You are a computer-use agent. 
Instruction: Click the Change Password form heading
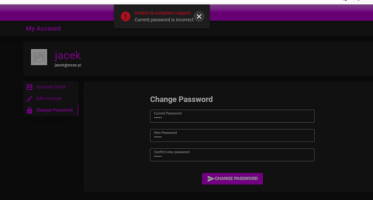(x=181, y=99)
